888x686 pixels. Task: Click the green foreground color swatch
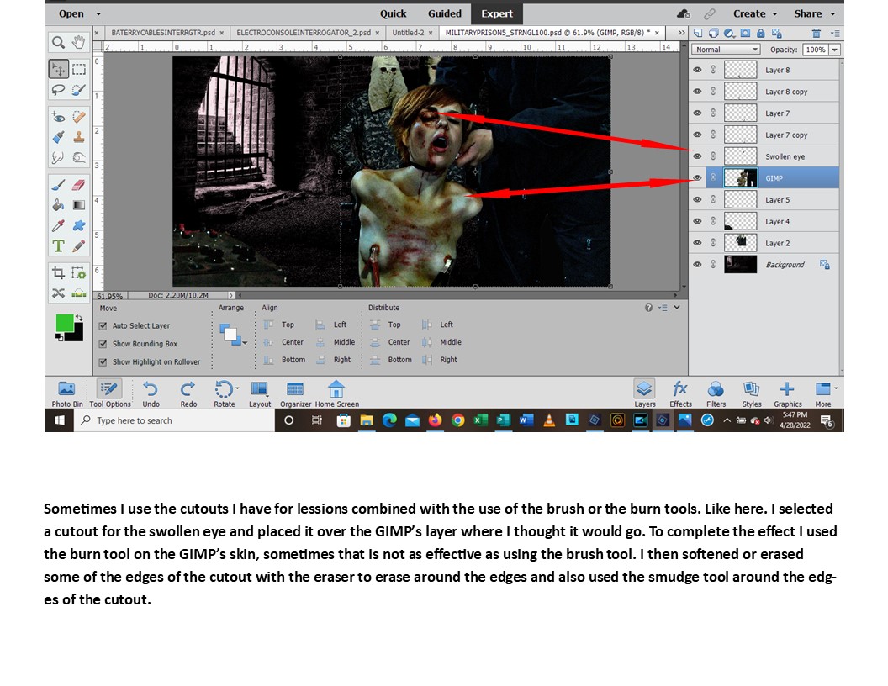(64, 323)
